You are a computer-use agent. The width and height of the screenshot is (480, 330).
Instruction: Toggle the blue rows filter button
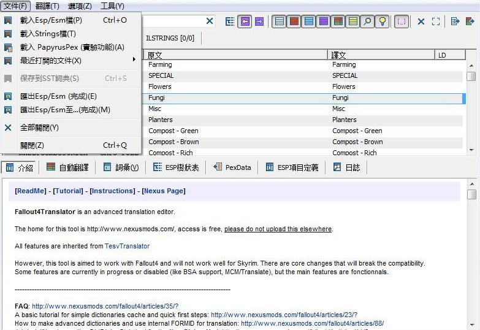(309, 21)
